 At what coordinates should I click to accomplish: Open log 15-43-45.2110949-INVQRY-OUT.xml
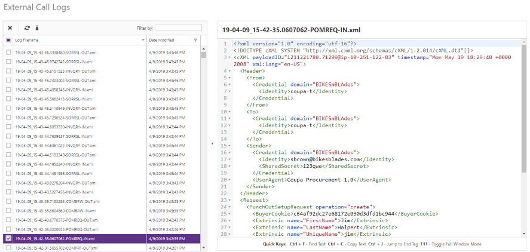coord(56,109)
